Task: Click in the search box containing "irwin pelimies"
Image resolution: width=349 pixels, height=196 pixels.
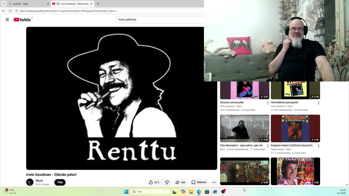Action: (x=160, y=20)
